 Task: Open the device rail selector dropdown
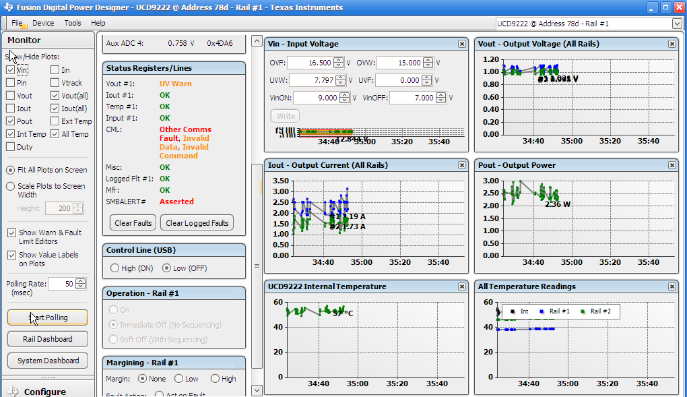click(677, 24)
